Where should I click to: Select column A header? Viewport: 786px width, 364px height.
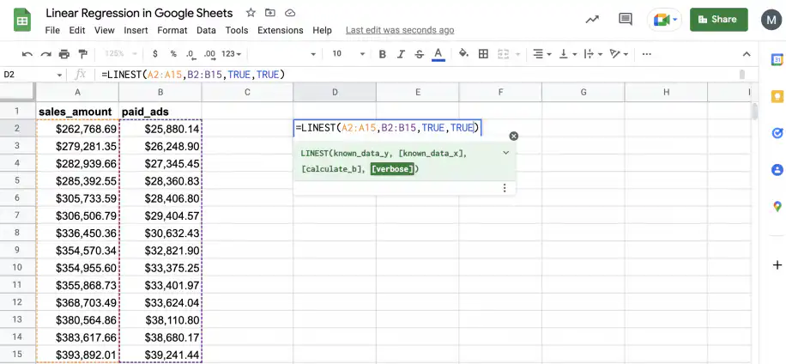[x=78, y=92]
